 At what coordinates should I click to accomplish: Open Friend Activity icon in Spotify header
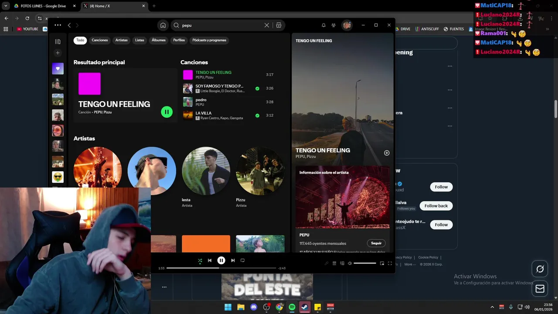click(x=333, y=25)
